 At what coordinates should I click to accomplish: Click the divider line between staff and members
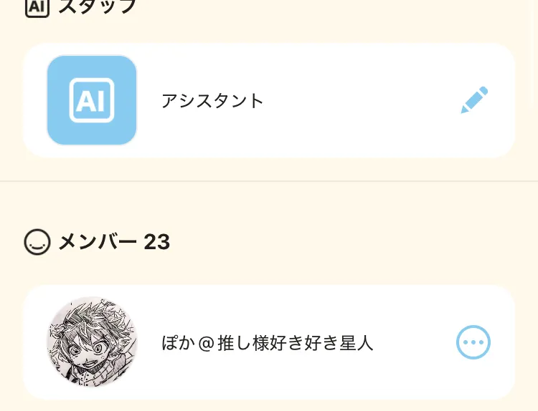tap(269, 180)
